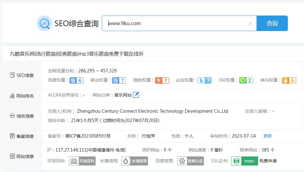This screenshot has height=172, width=304.
Task: Click the SSL https certificate badge
Action: tap(245, 161)
